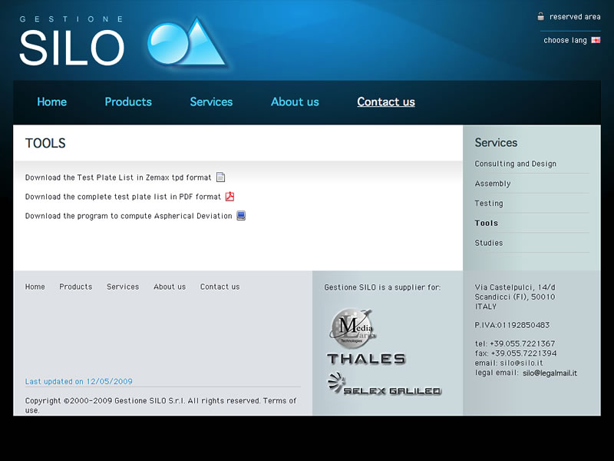
Task: Click Services in the footer links
Action: pos(123,287)
